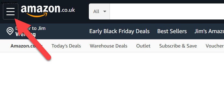The width and height of the screenshot is (224, 107).
Task: Go to the Vouchers tab
Action: coord(215,46)
